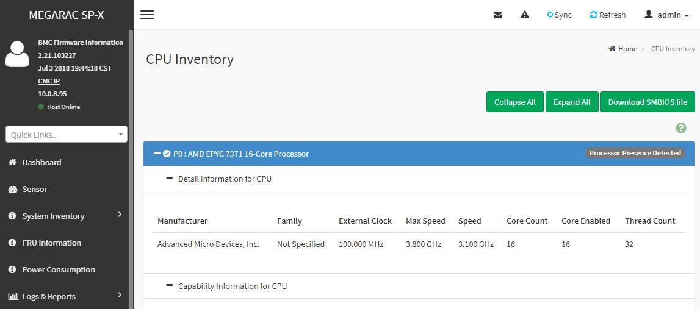Click the green help question mark icon
The image size is (700, 309).
click(x=681, y=128)
